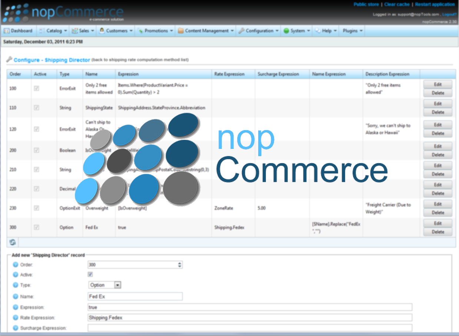Open the Plugins menu

[x=353, y=31]
